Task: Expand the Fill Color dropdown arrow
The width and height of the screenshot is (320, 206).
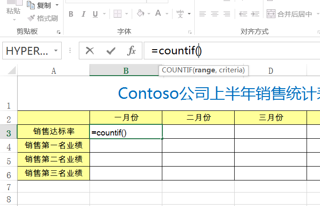Action: (x=149, y=14)
